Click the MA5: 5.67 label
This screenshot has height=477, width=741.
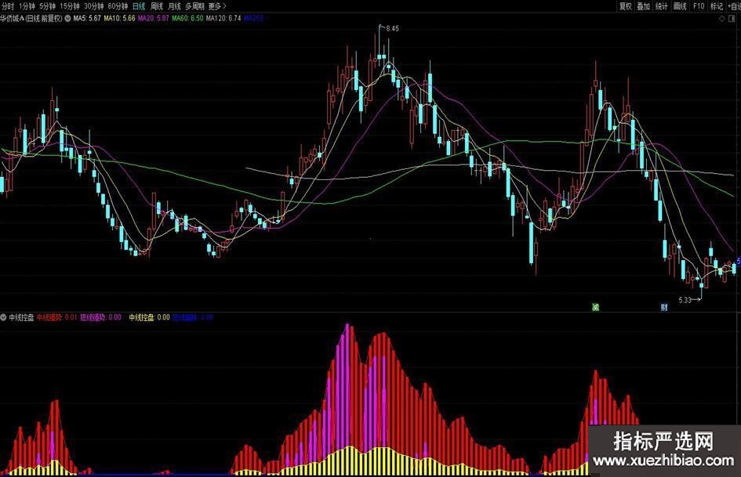click(87, 19)
